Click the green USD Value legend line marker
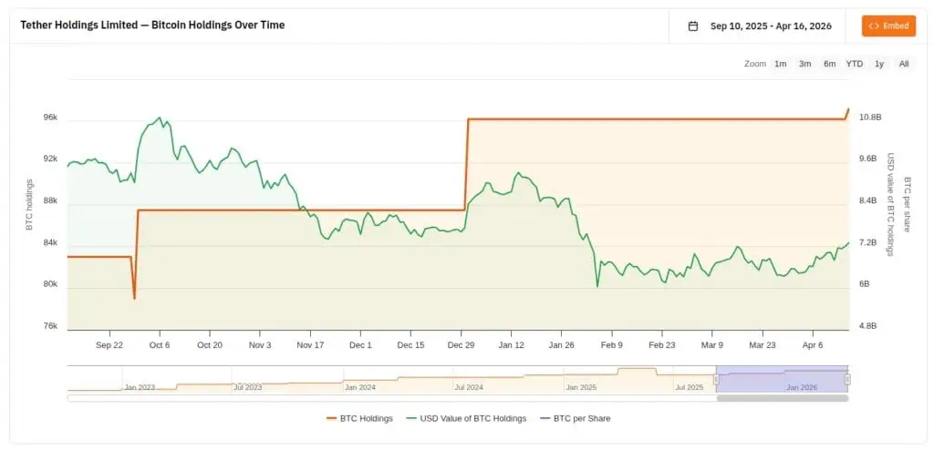Image resolution: width=934 pixels, height=450 pixels. (411, 419)
